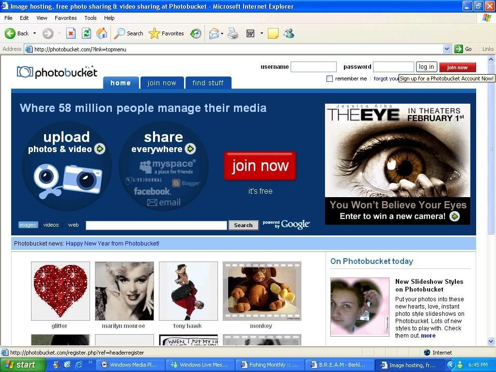Viewport: 496px width, 372px height.
Task: Click the Internet Explorer quick launch icon
Action: point(78,365)
